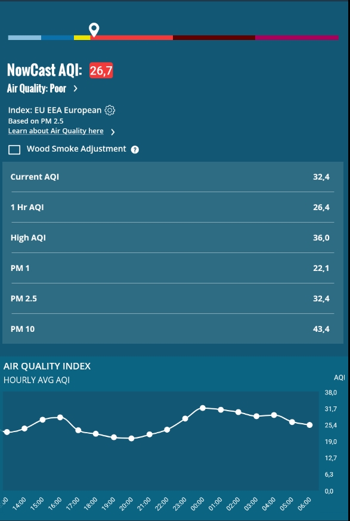The image size is (350, 521).
Task: Click the yellow segment of AQI scale
Action: tap(82, 38)
